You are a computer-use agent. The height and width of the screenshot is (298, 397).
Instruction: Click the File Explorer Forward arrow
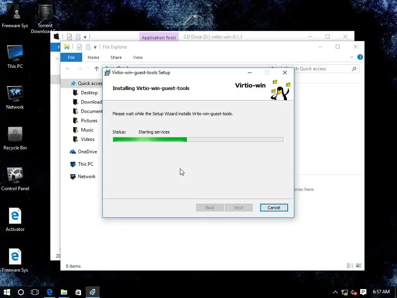79,69
